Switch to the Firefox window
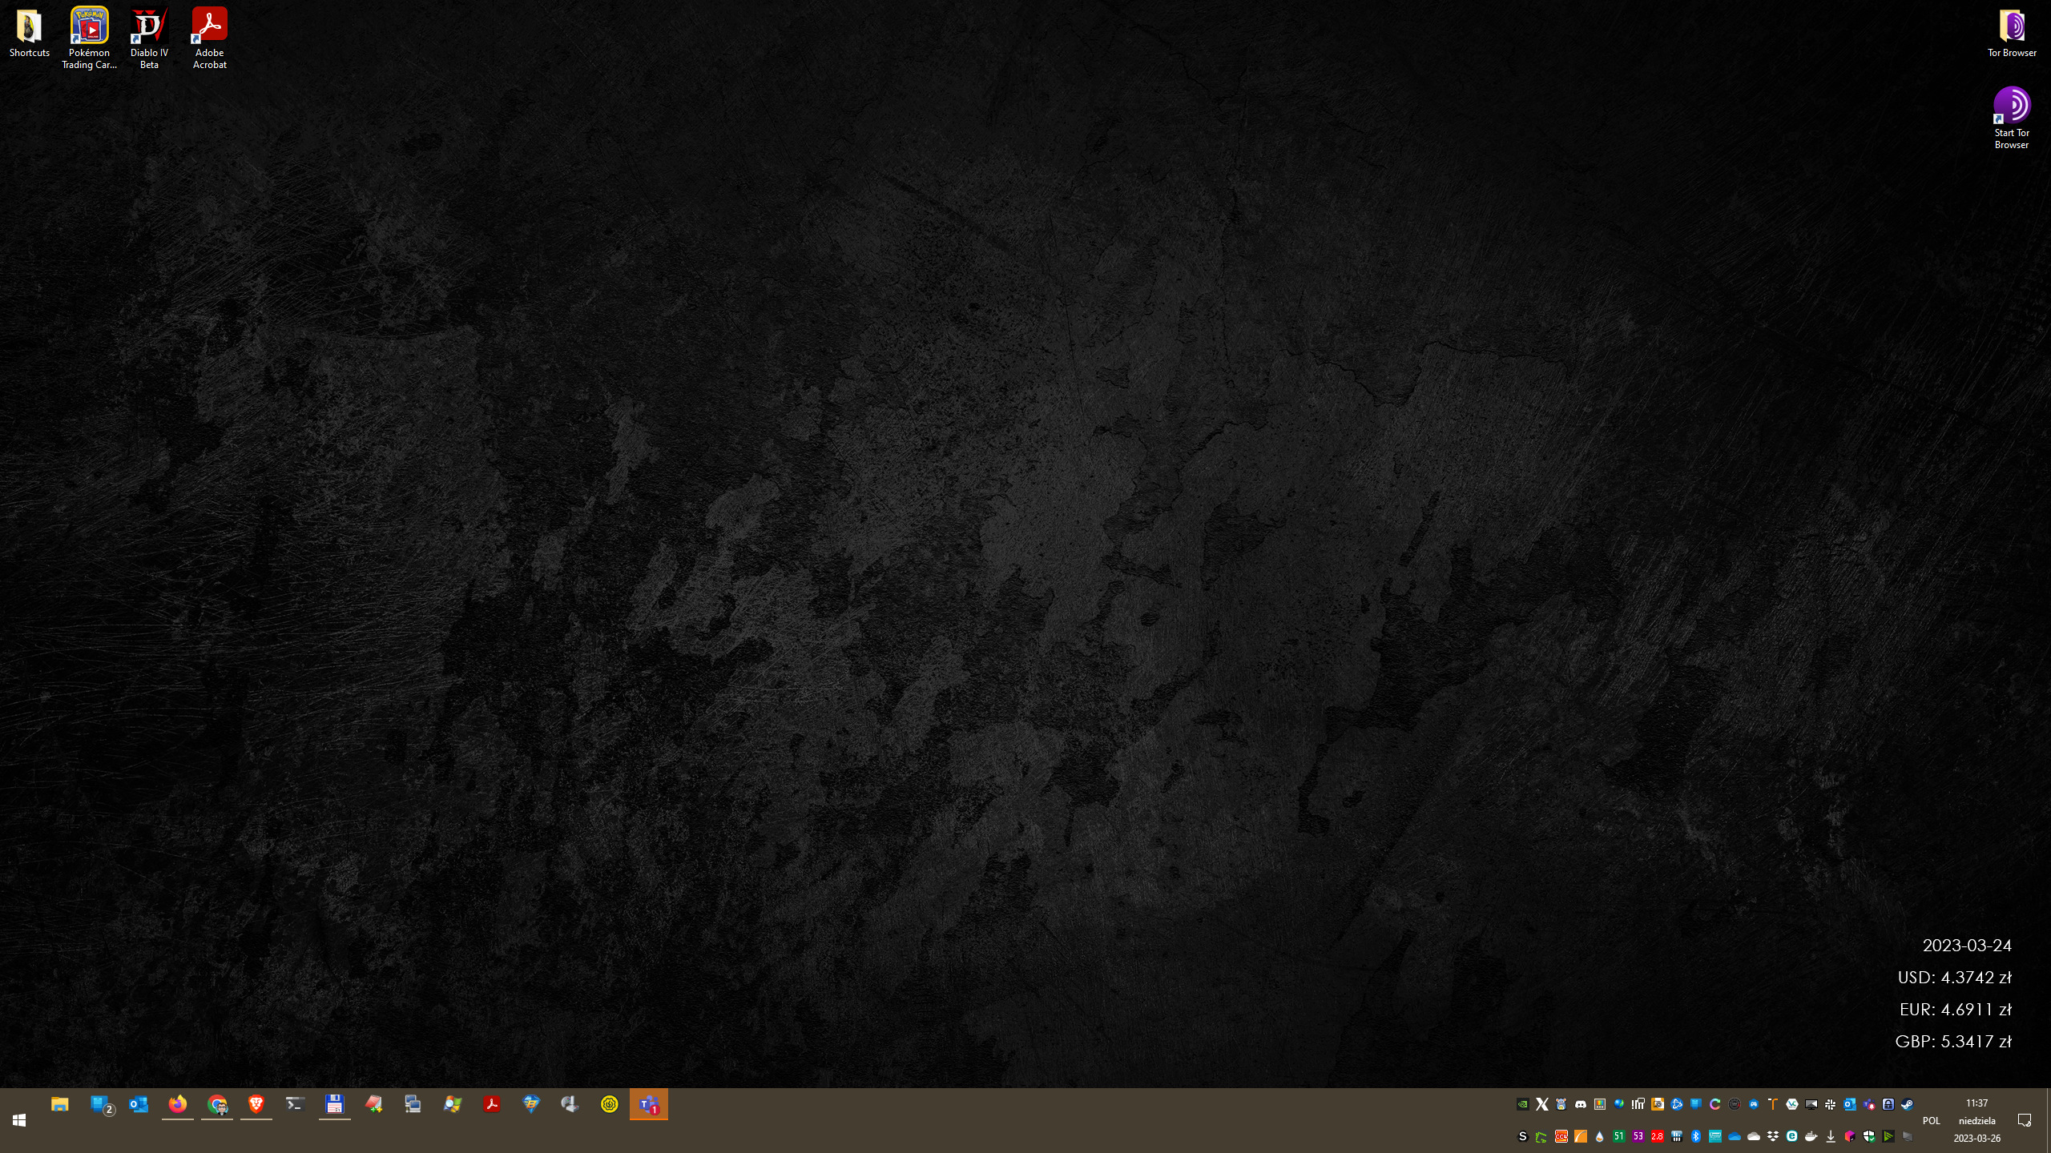The height and width of the screenshot is (1153, 2051). (x=178, y=1105)
